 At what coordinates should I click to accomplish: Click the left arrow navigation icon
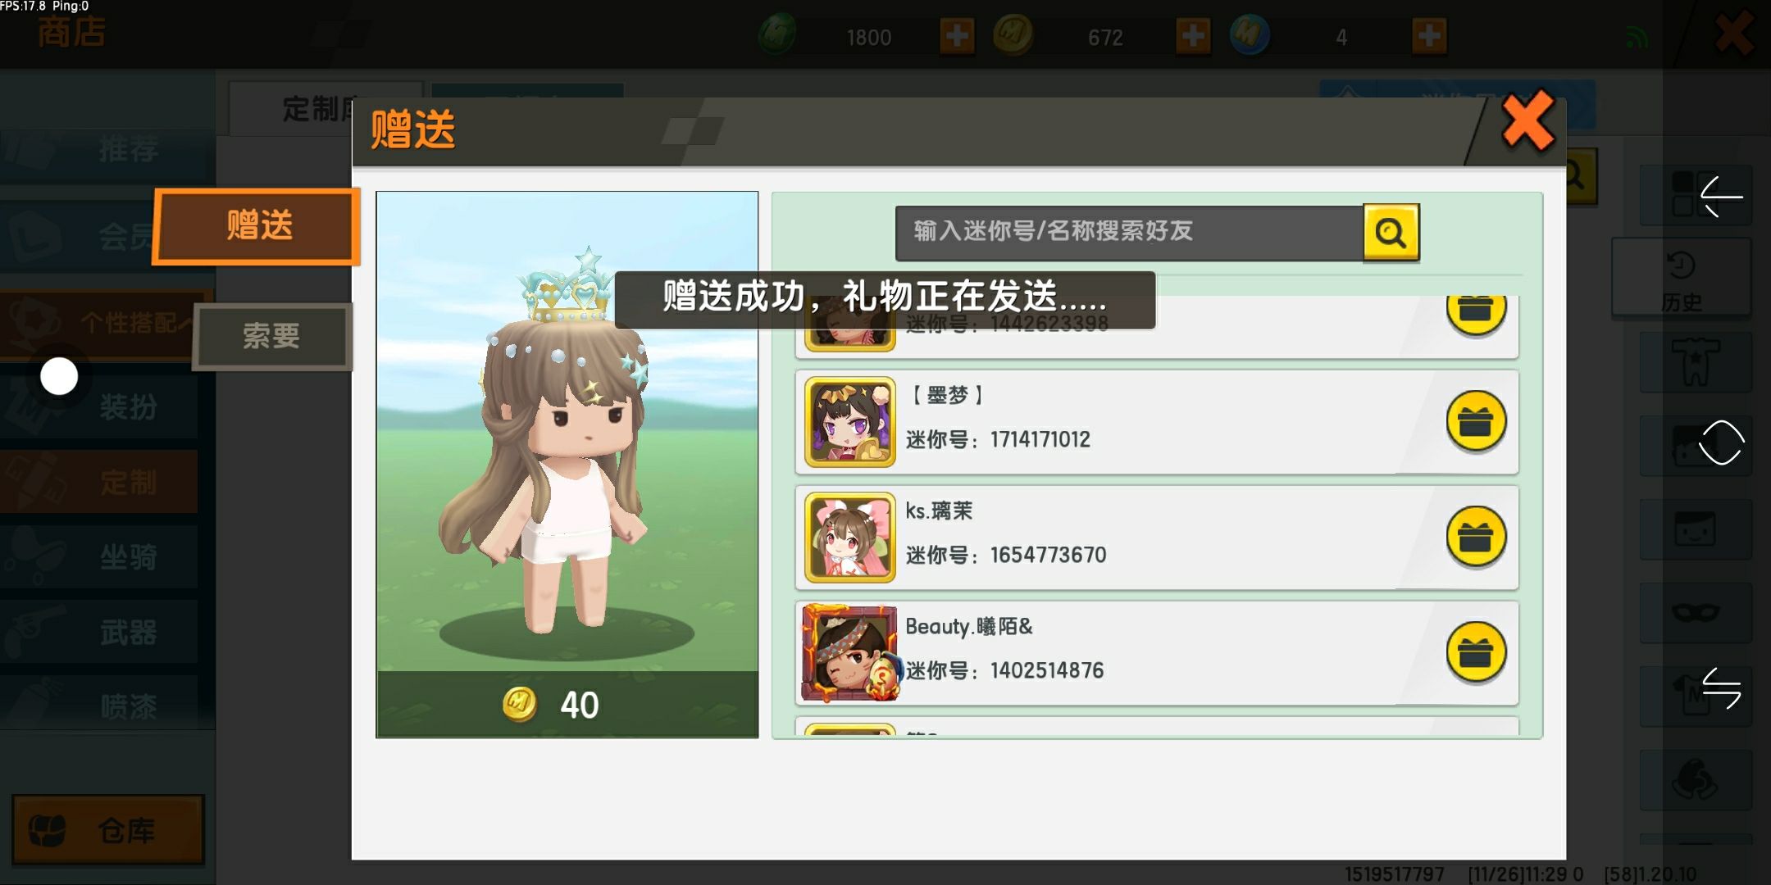pos(1721,197)
